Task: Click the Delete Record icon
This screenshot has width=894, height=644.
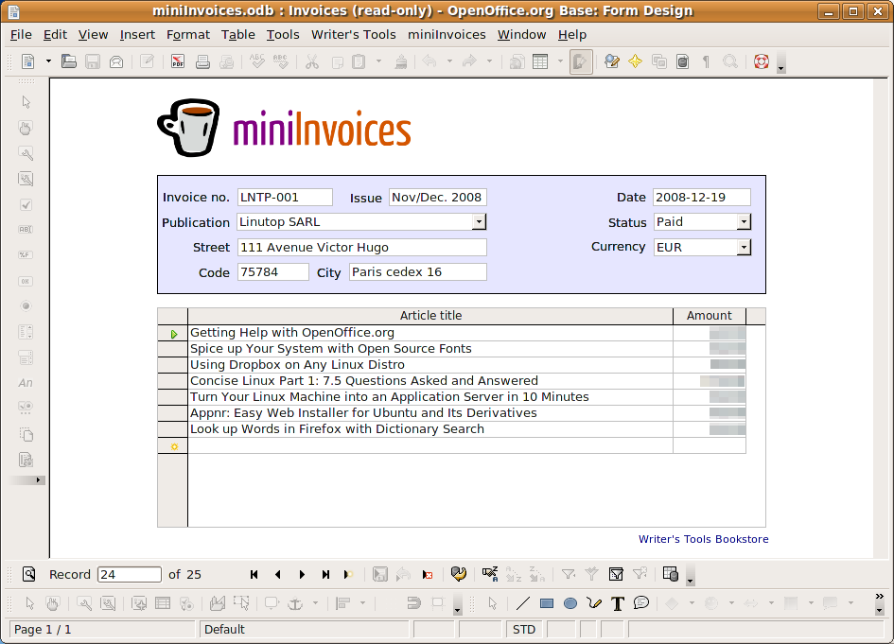Action: tap(428, 574)
